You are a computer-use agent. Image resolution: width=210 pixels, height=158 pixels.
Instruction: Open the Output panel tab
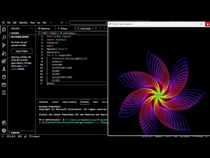pos(55,102)
